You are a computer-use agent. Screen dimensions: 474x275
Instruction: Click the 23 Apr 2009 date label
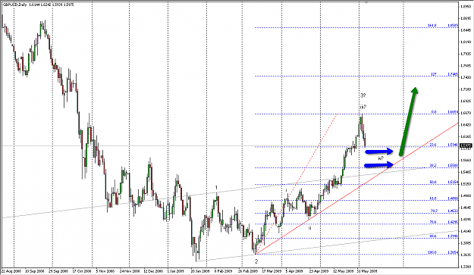[x=319, y=271]
